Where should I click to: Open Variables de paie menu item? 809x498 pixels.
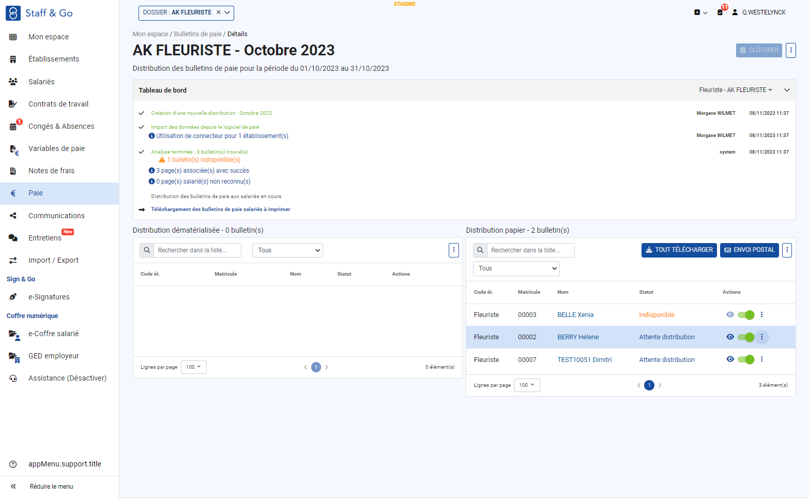point(59,148)
